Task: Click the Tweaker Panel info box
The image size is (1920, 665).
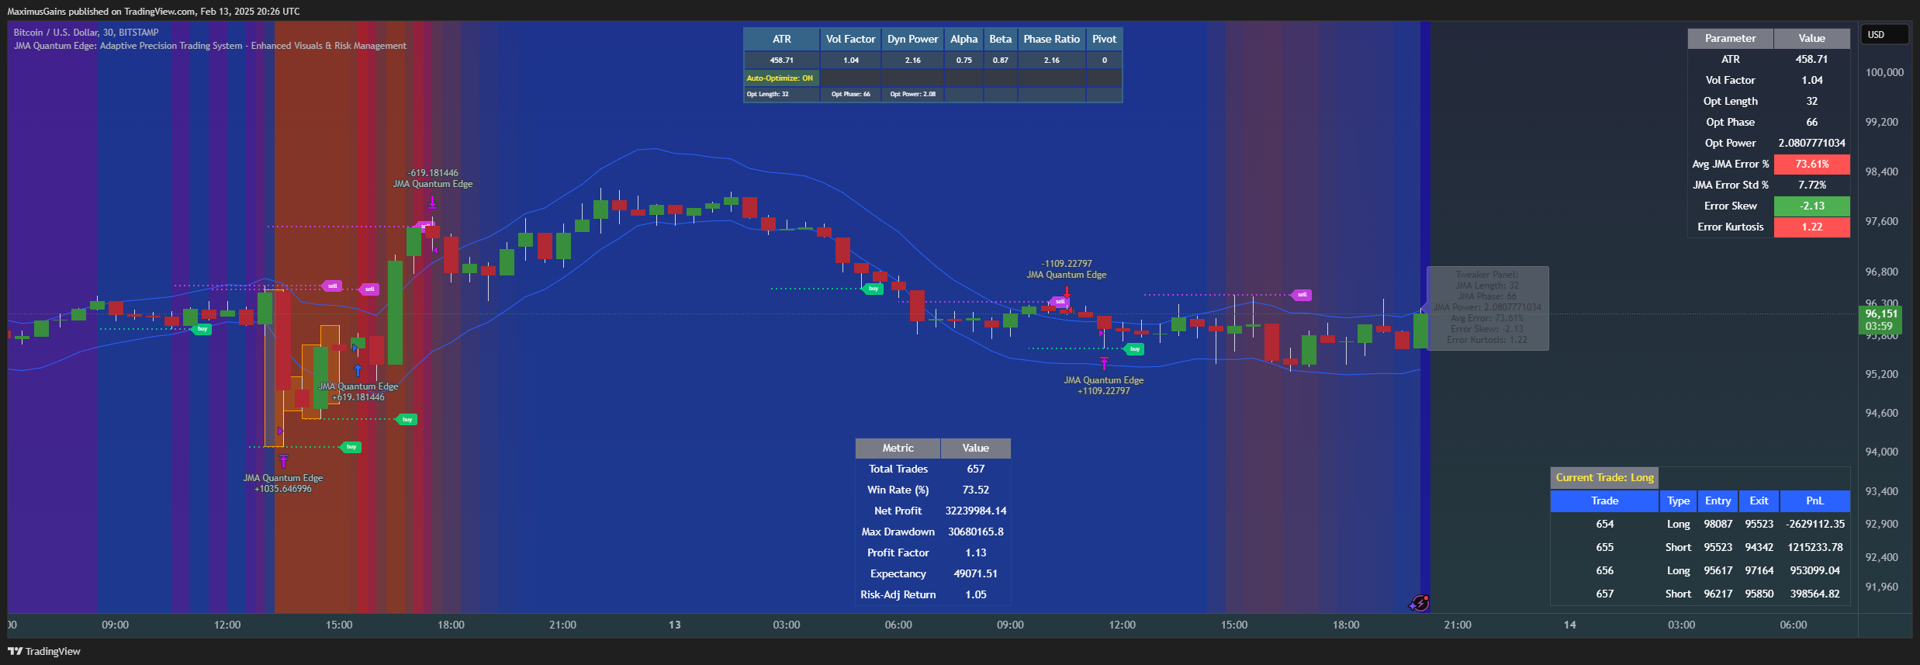Action: coord(1487,308)
